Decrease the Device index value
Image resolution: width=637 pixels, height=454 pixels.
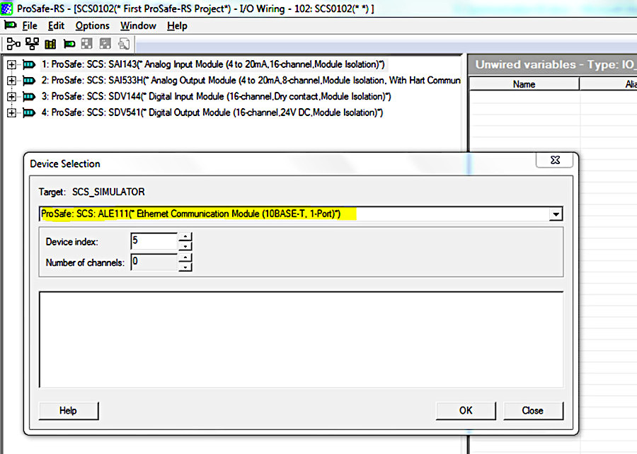pos(185,246)
